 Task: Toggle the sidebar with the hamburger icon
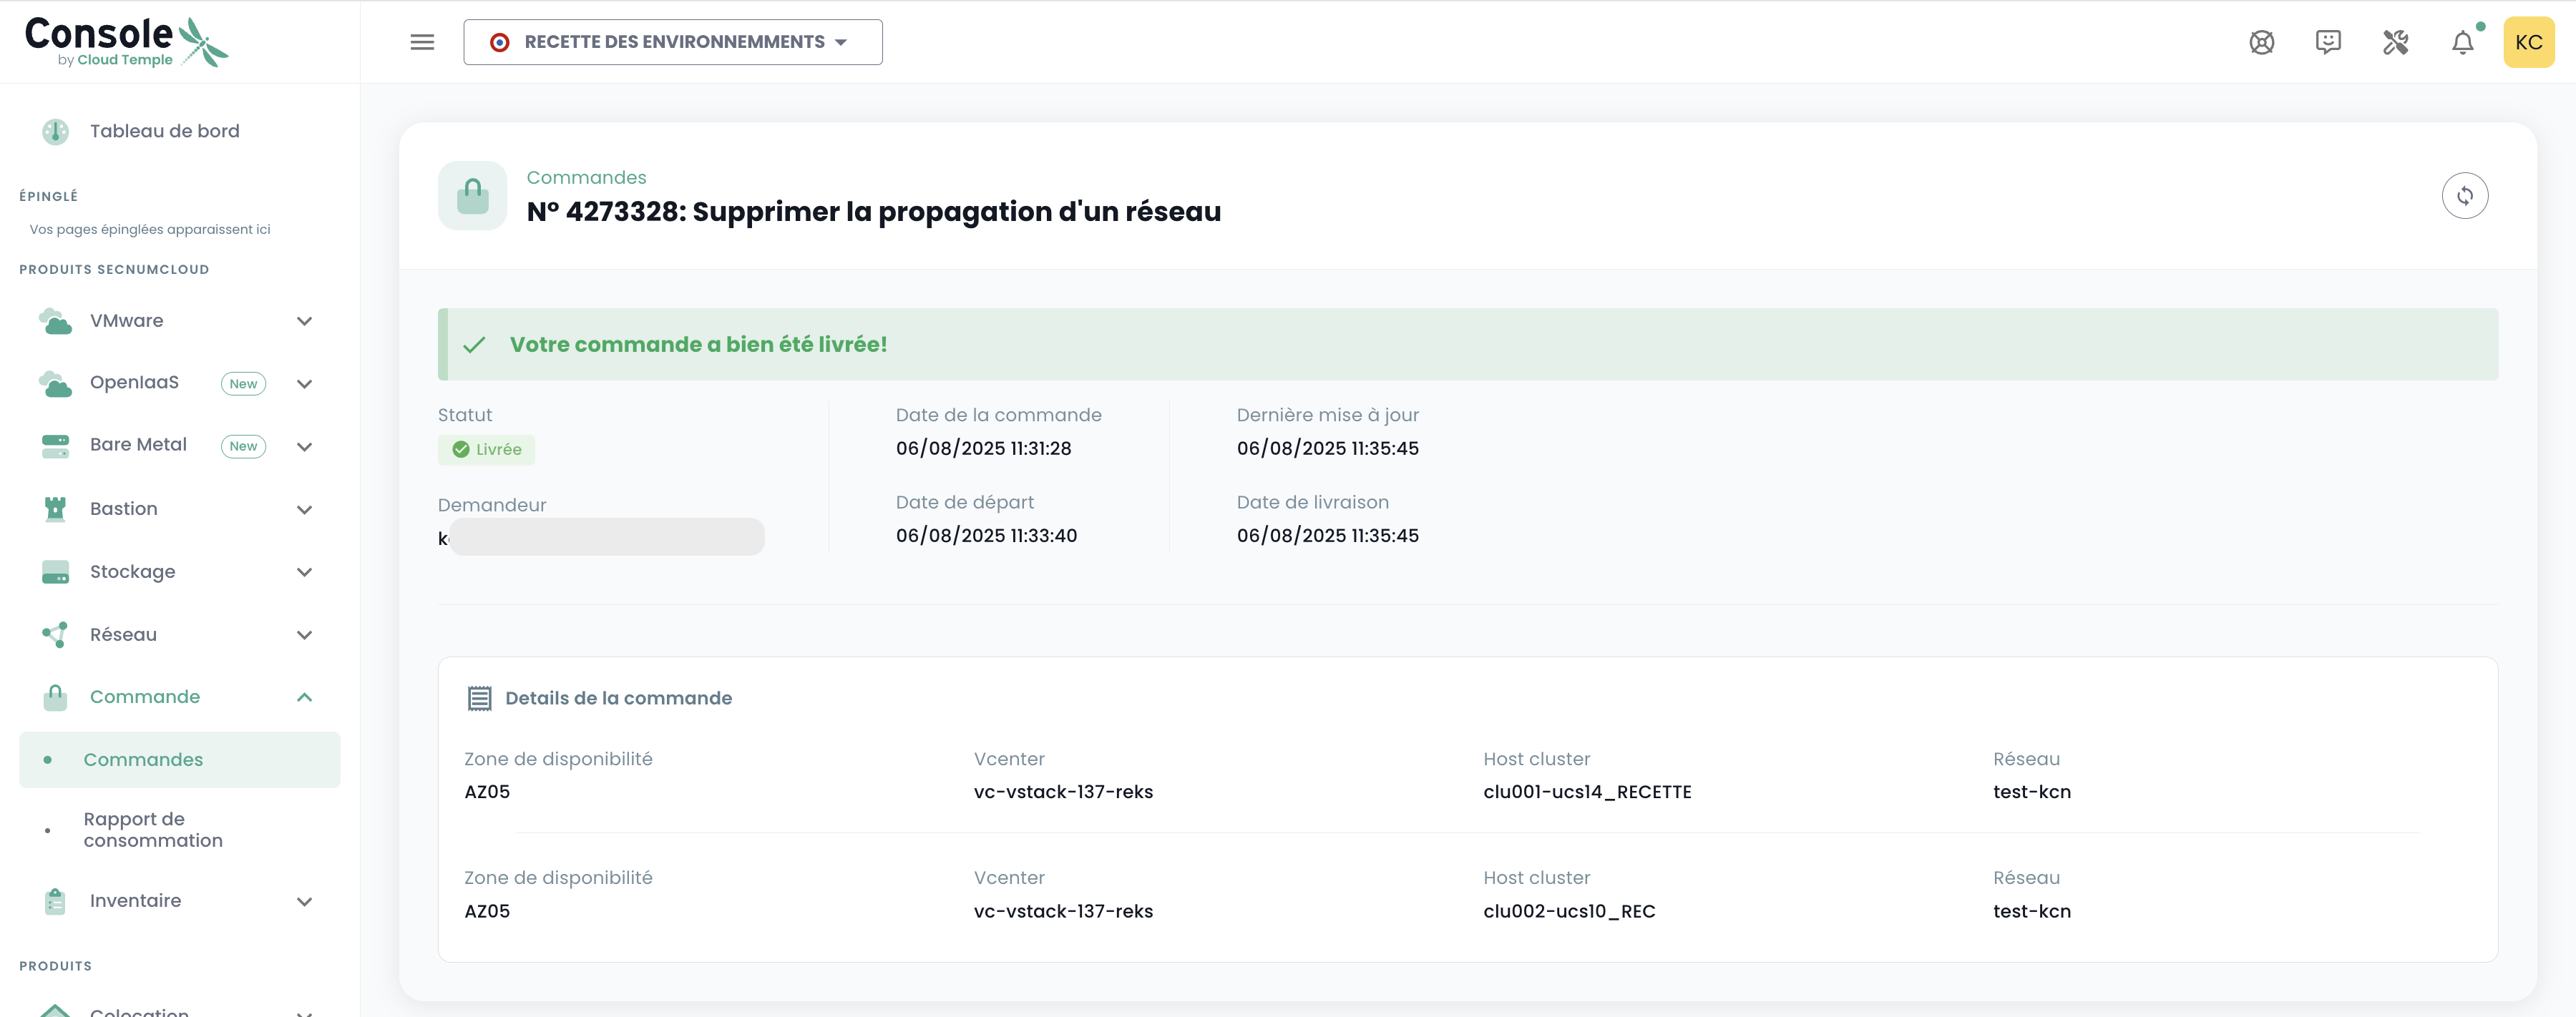(421, 42)
